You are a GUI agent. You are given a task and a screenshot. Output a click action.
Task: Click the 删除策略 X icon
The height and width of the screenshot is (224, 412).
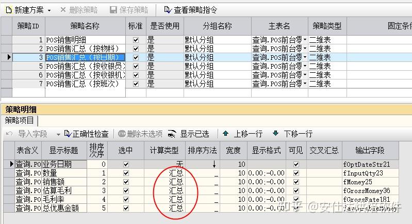click(x=63, y=10)
